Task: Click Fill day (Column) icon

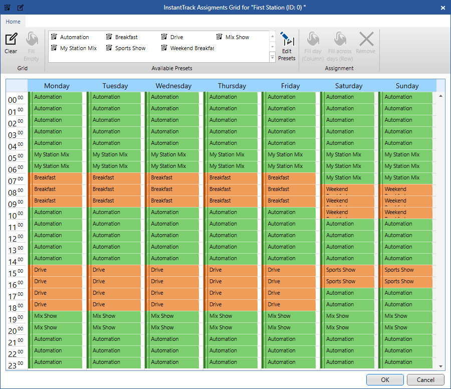Action: [313, 40]
